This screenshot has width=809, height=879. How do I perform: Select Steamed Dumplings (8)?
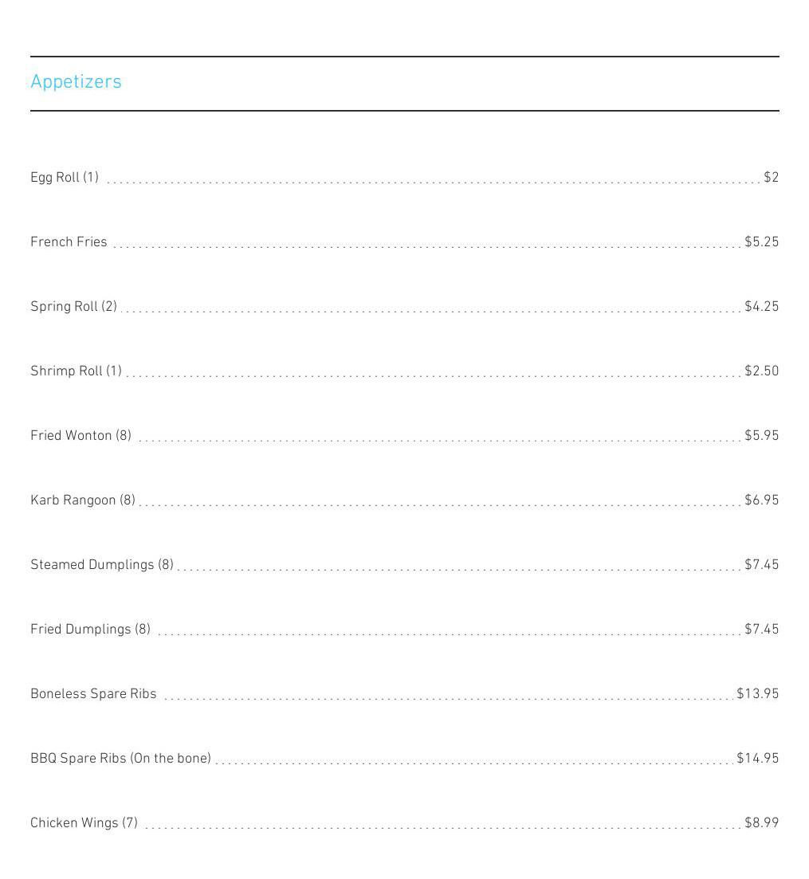102,564
